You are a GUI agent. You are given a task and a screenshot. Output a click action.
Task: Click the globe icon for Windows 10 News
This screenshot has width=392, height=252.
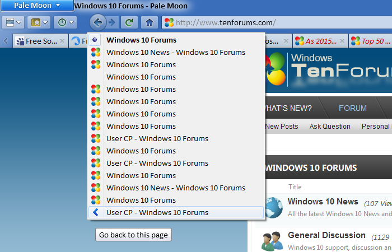tap(275, 207)
